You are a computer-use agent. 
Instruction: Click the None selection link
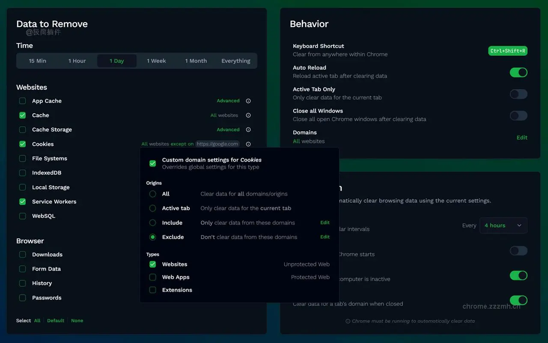pyautogui.click(x=77, y=320)
